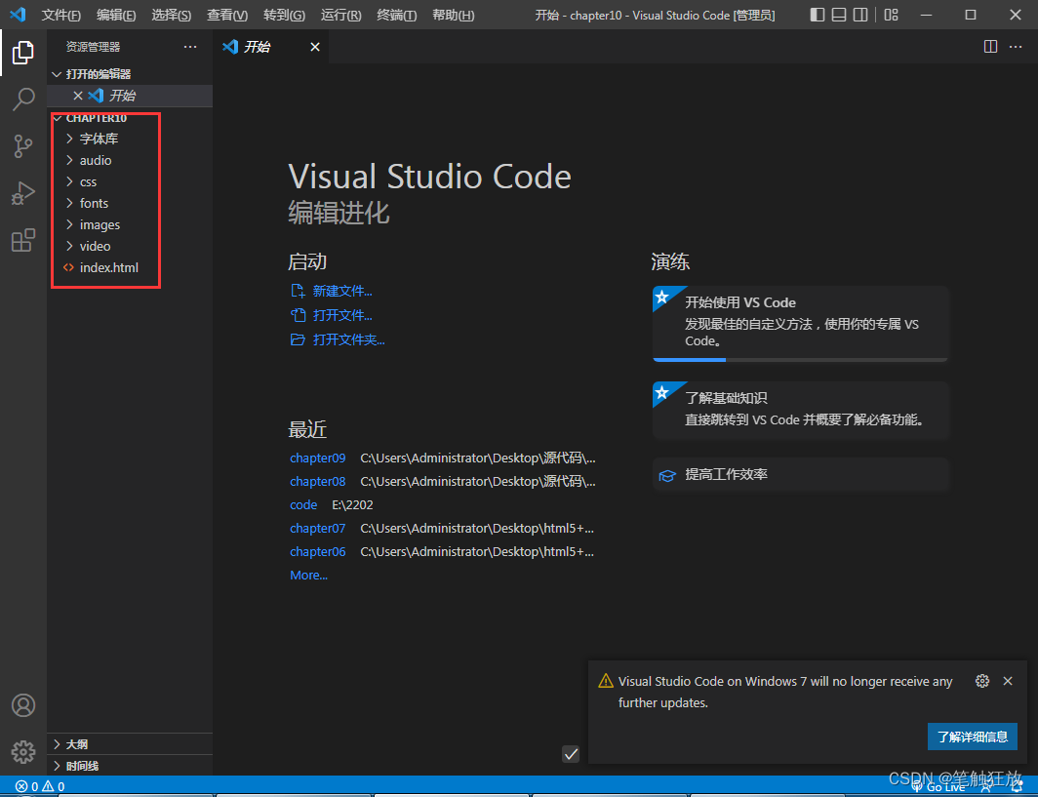Open editor More Actions ellipsis menu
The height and width of the screenshot is (797, 1038).
pos(1016,47)
